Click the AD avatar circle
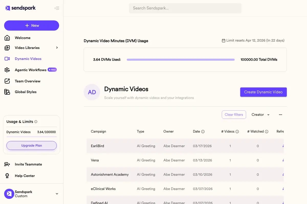Image resolution: width=307 pixels, height=204 pixels. pos(92,92)
